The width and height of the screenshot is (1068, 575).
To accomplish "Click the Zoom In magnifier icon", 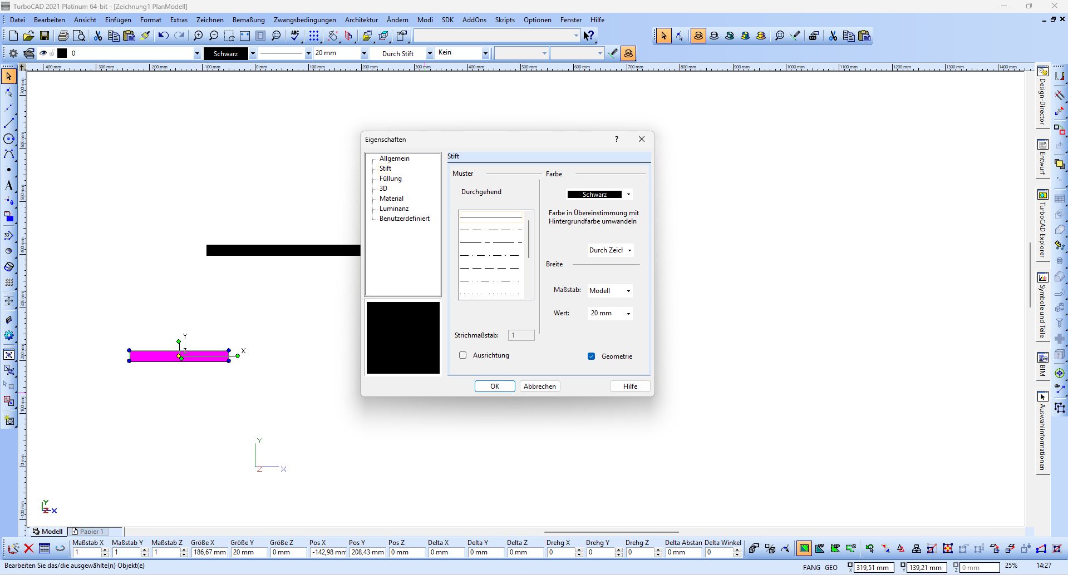I will [x=198, y=36].
